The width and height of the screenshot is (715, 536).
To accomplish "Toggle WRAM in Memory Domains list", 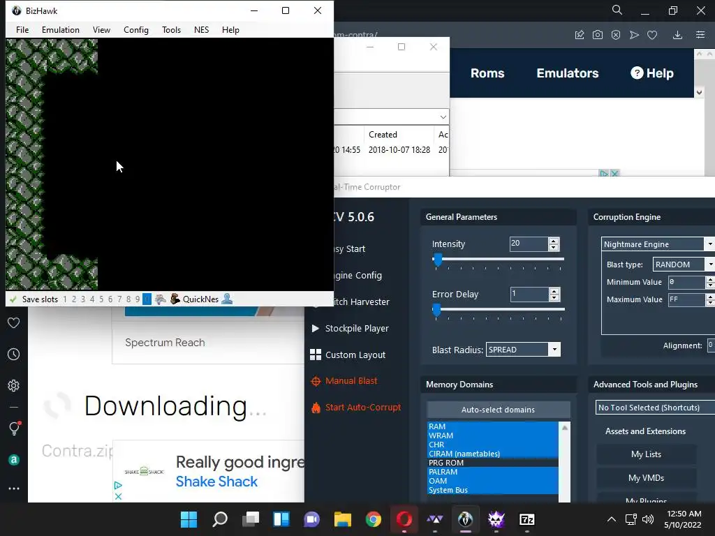I will (x=492, y=435).
